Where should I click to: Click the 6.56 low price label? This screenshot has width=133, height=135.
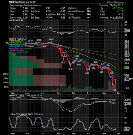pyautogui.click(x=87, y=73)
